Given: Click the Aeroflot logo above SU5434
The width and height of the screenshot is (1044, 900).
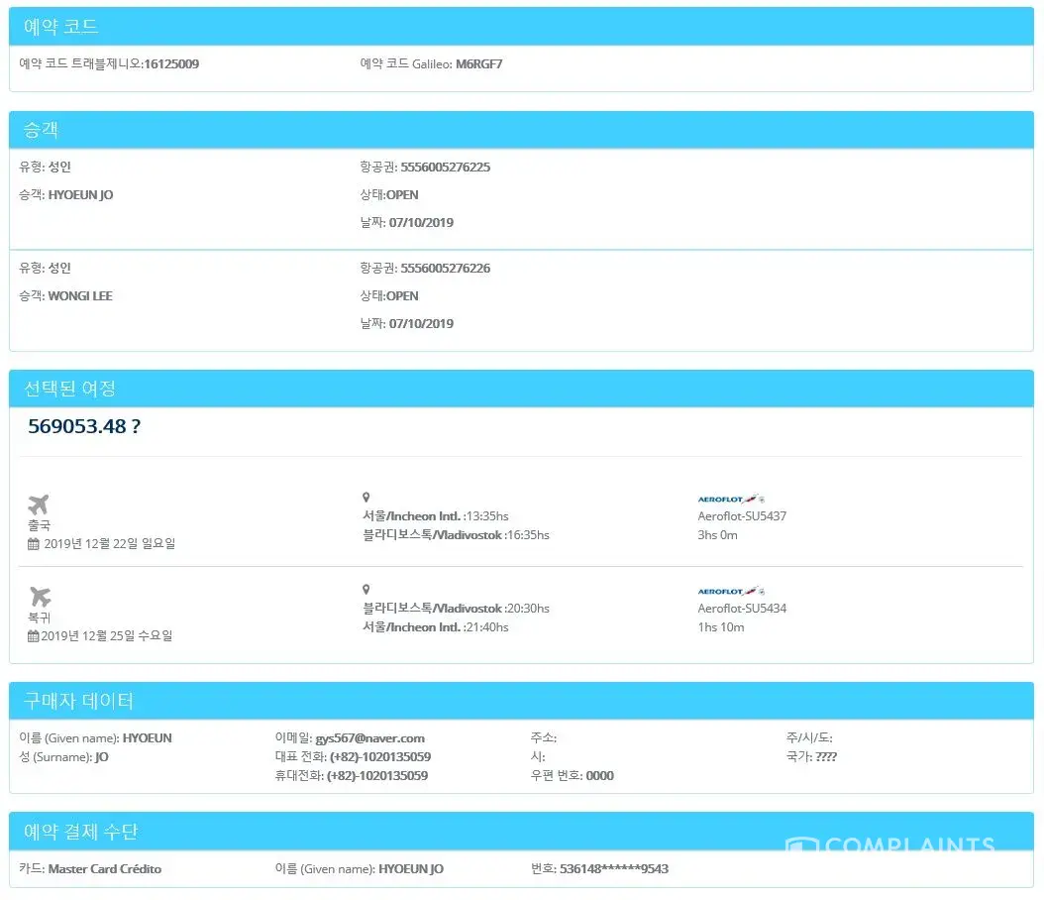Looking at the screenshot, I should tap(731, 591).
